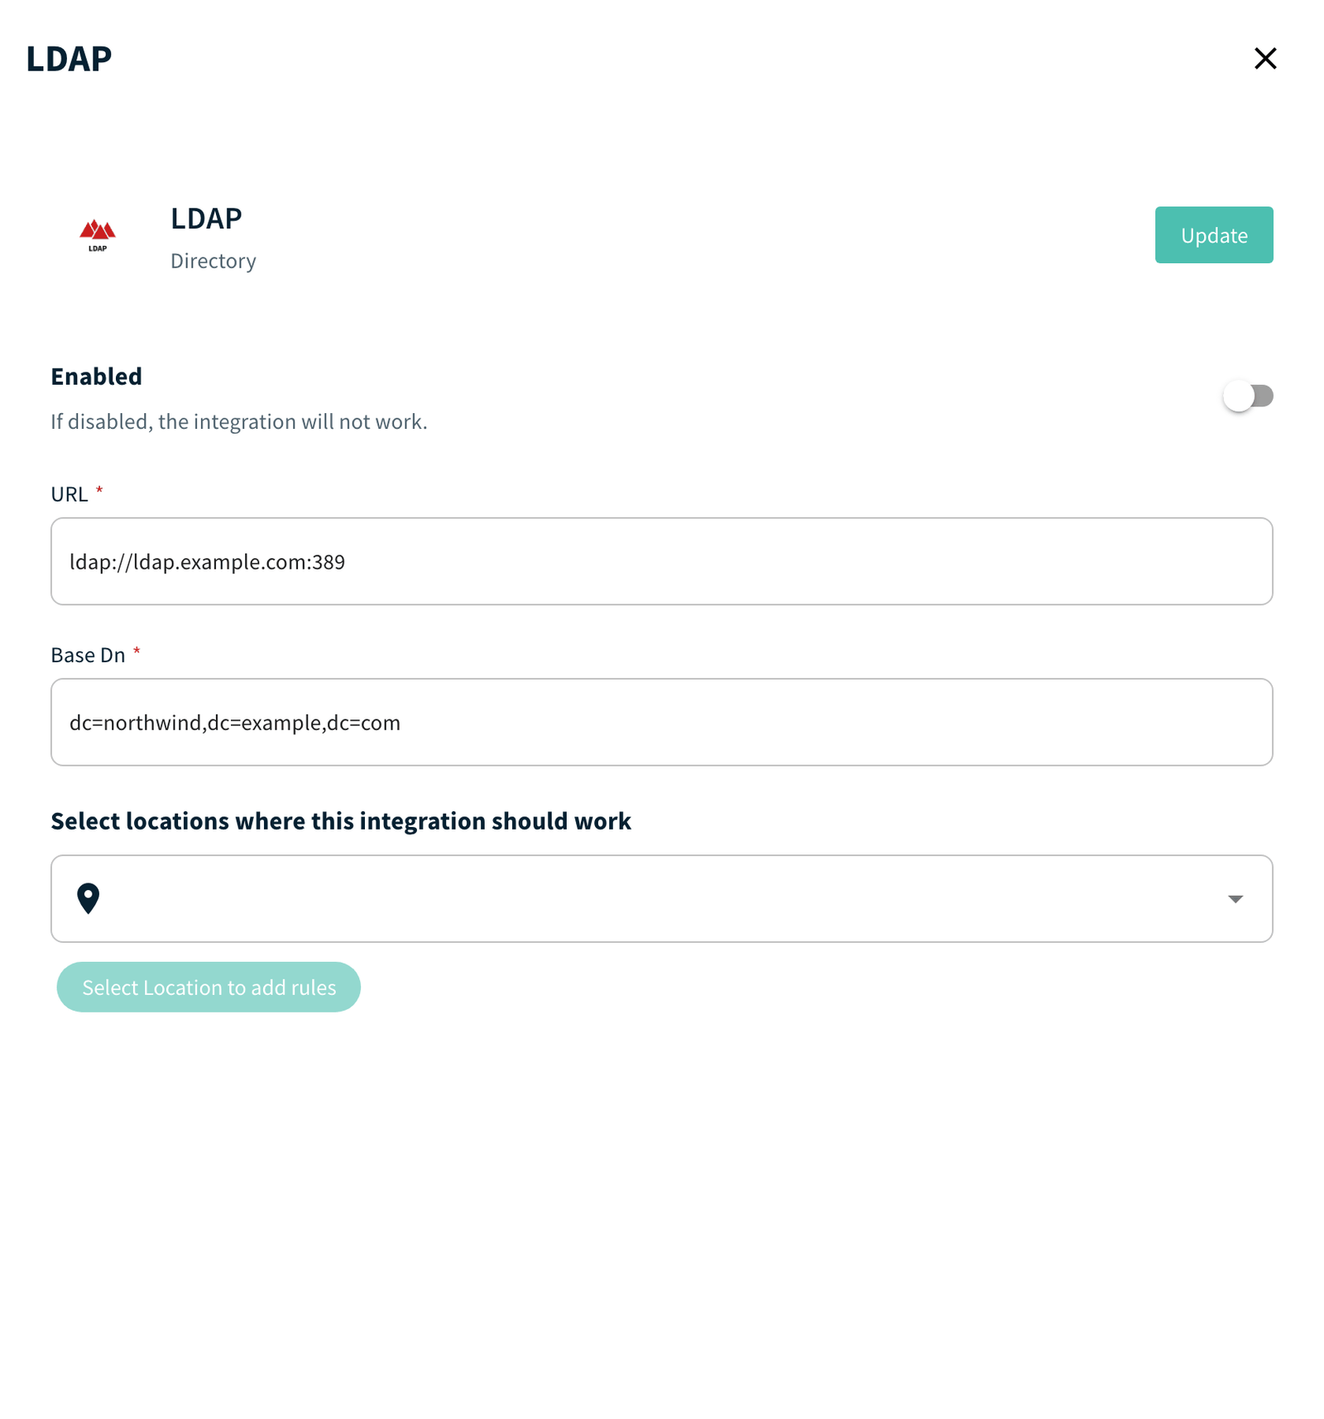1324x1419 pixels.
Task: Focus the Base Dn input field
Action: point(662,722)
